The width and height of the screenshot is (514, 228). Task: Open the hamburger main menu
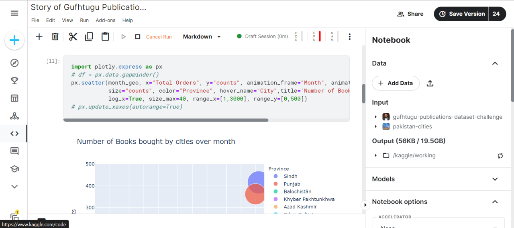pos(14,13)
